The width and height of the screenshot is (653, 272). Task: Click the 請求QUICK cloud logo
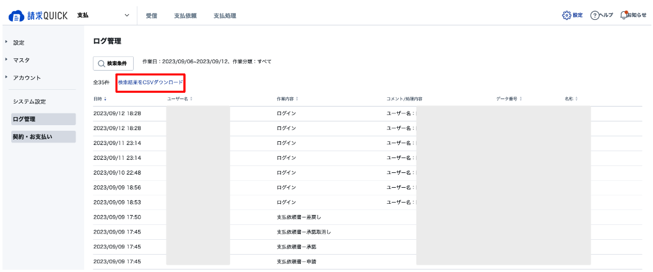[38, 16]
